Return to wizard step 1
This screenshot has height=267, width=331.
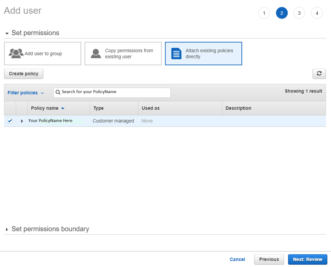tap(264, 13)
